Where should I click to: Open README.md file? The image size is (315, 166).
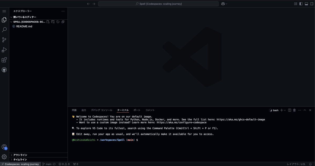[38, 26]
